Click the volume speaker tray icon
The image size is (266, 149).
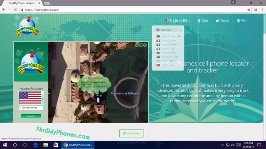point(233,145)
